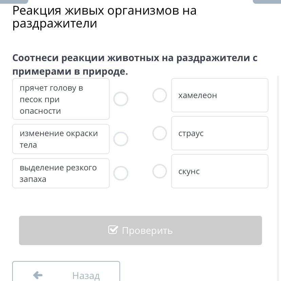Select circle next to 'выделение резкого запаха'
The width and height of the screenshot is (281, 281).
pos(121,173)
